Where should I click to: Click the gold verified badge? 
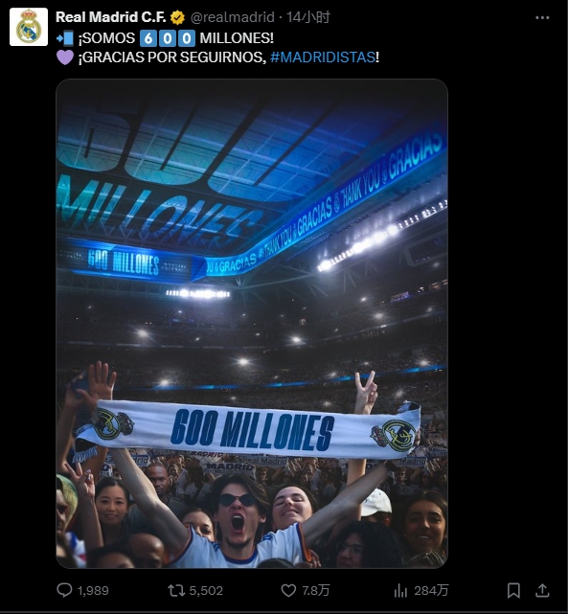[177, 17]
